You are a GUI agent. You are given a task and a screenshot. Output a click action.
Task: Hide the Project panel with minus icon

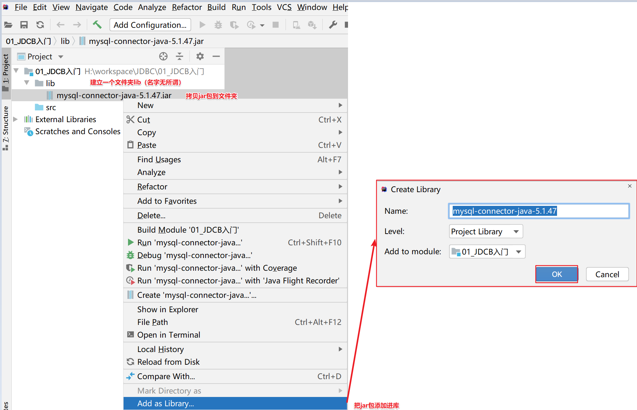[x=216, y=56]
